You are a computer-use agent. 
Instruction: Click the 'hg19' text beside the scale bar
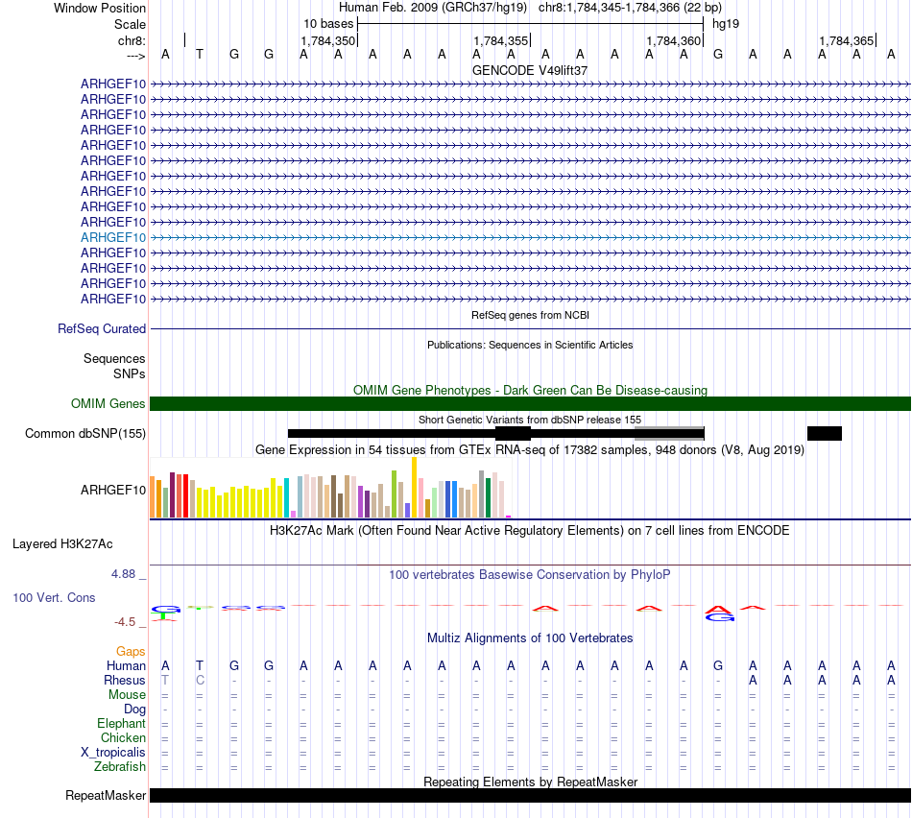(726, 24)
